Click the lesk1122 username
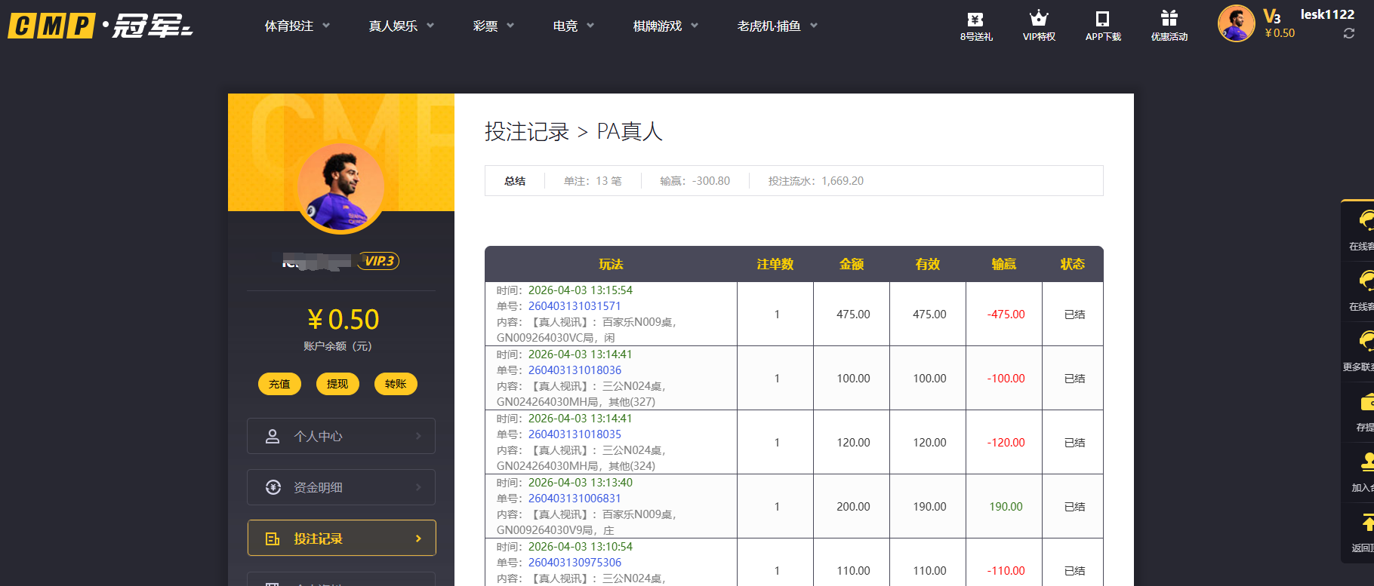Viewport: 1374px width, 586px height. click(x=1327, y=14)
